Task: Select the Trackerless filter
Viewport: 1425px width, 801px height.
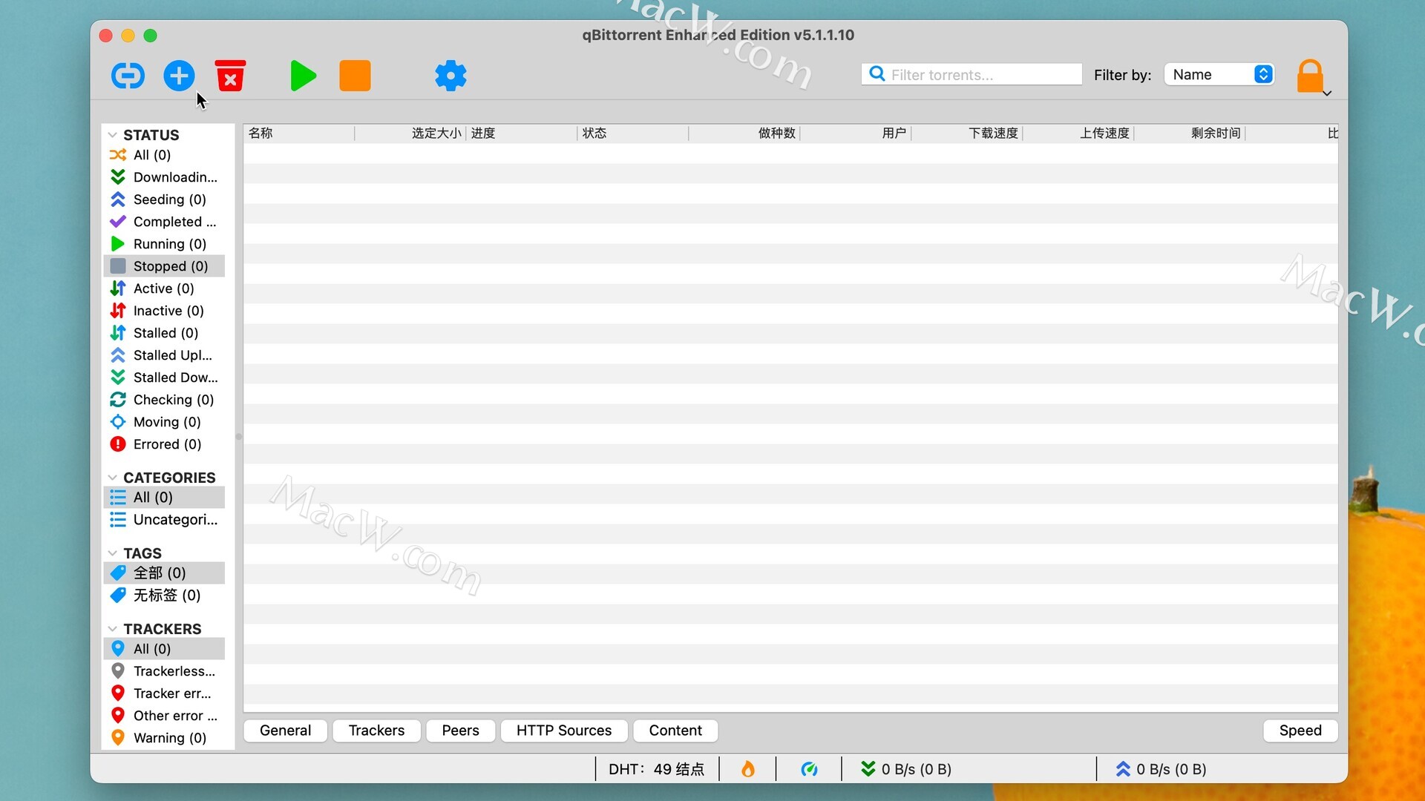Action: click(x=164, y=671)
